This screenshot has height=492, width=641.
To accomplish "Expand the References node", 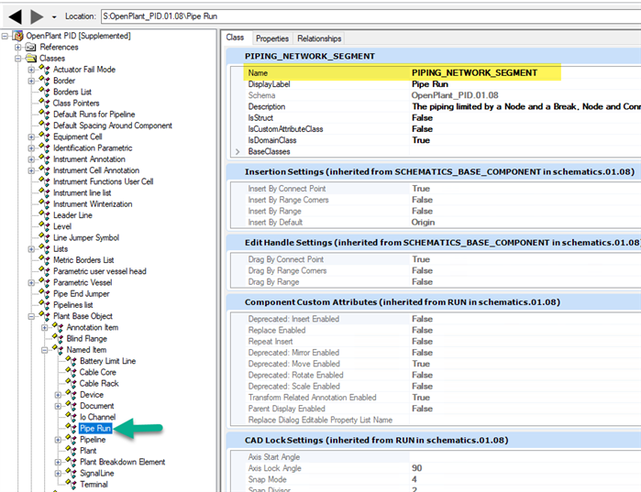I will coord(18,47).
